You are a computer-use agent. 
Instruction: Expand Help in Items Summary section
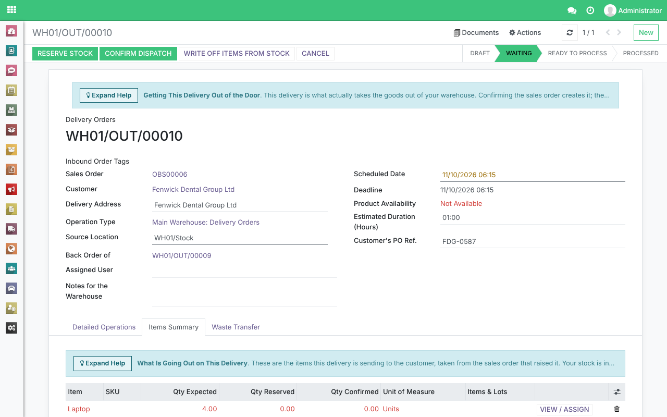pyautogui.click(x=103, y=363)
